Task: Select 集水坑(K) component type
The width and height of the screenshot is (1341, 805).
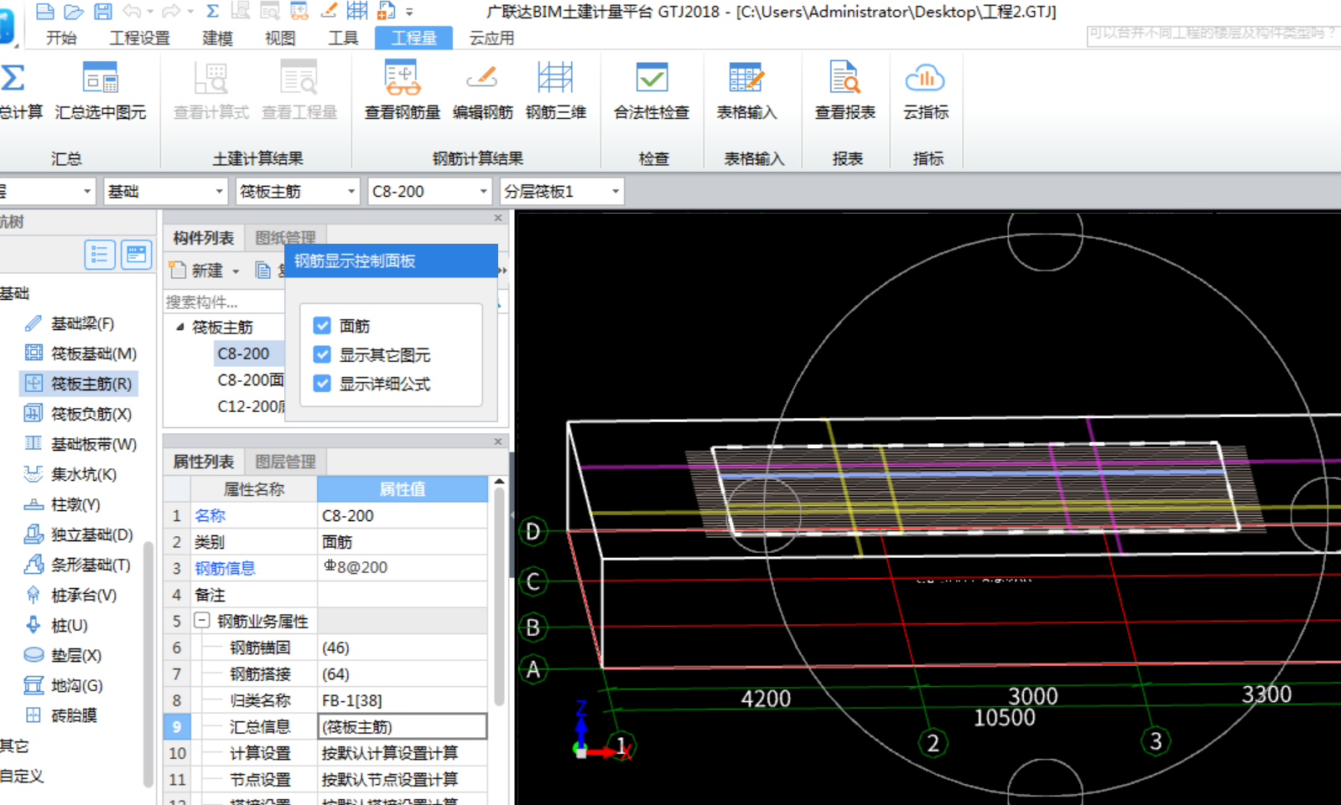Action: point(83,474)
